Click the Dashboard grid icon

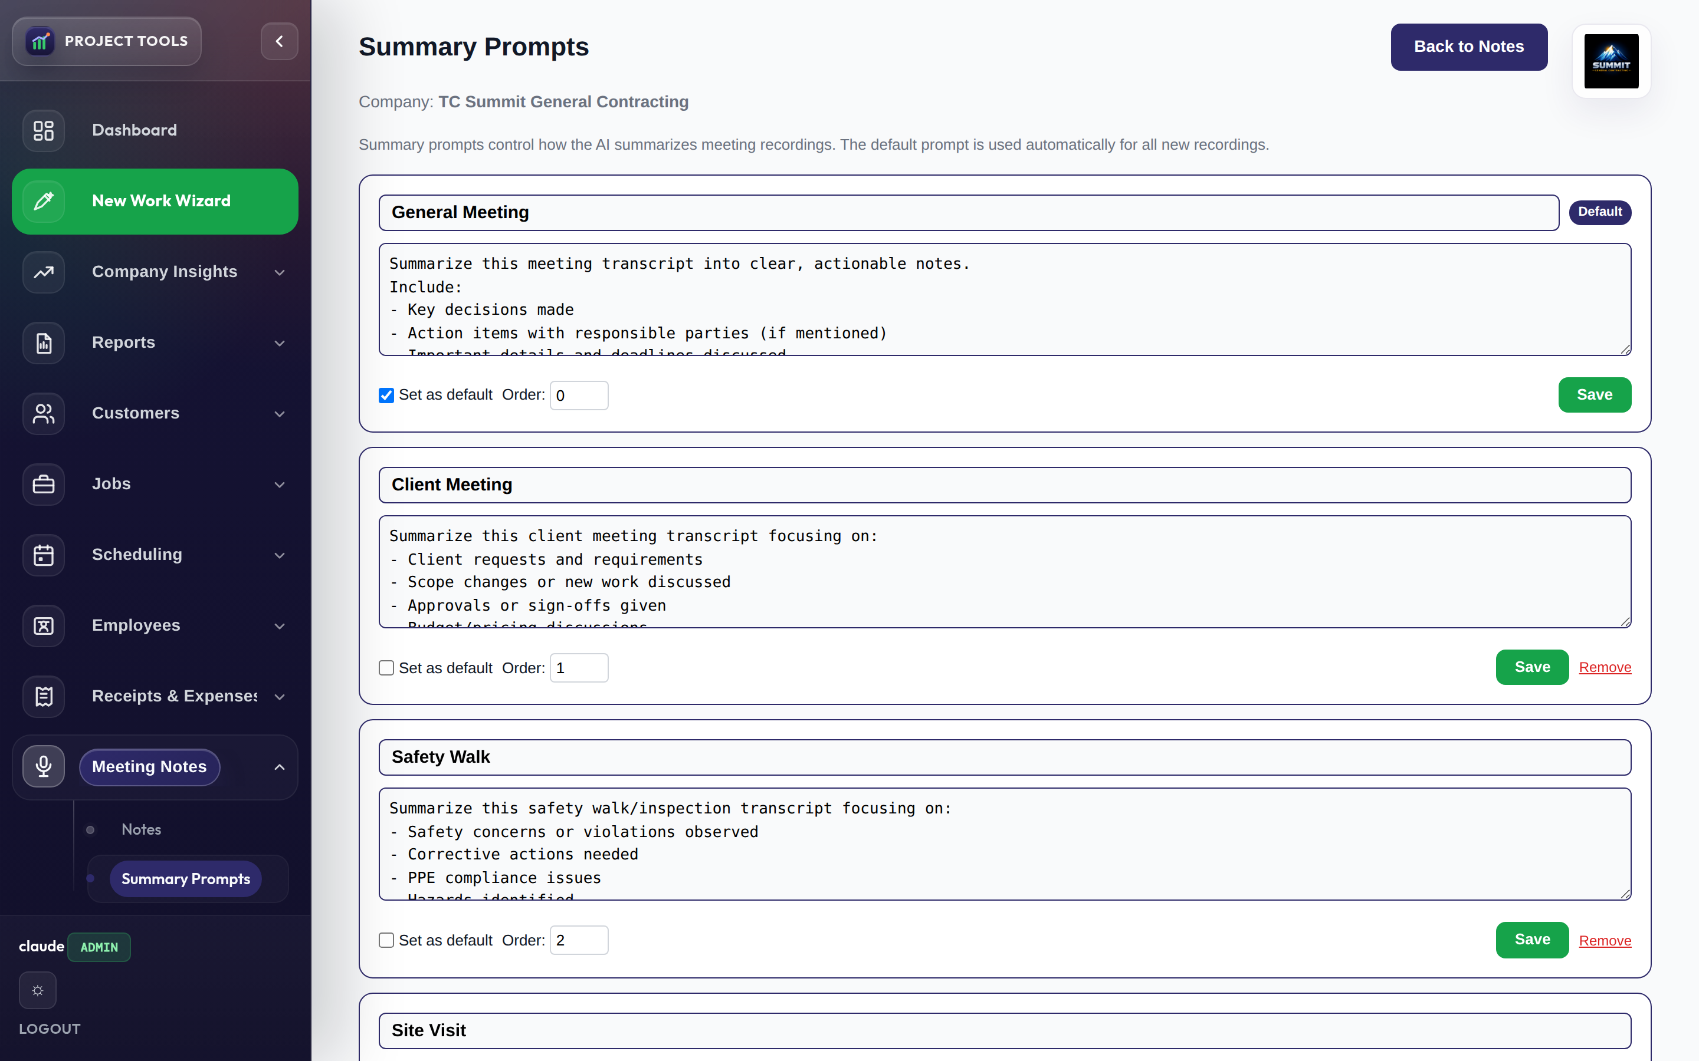(44, 130)
